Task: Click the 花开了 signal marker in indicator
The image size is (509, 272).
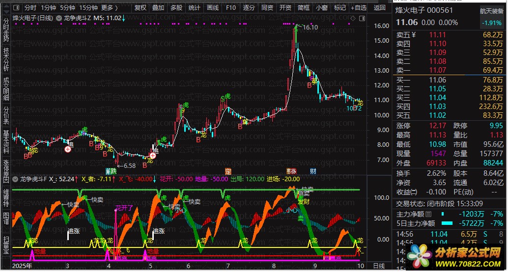Action: click(124, 208)
